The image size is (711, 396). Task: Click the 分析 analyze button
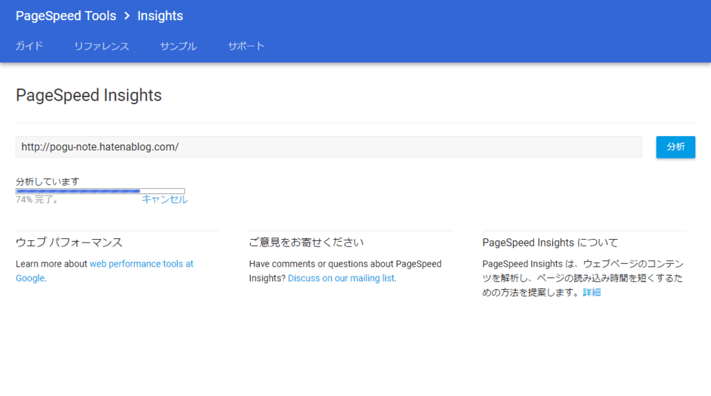coord(675,147)
